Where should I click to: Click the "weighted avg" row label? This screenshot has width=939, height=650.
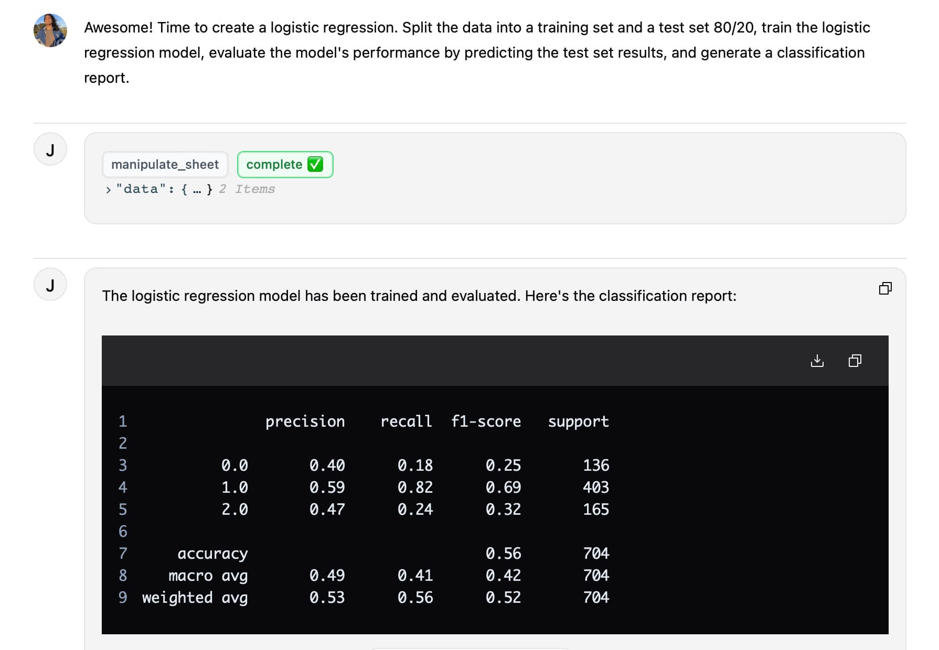pyautogui.click(x=195, y=598)
